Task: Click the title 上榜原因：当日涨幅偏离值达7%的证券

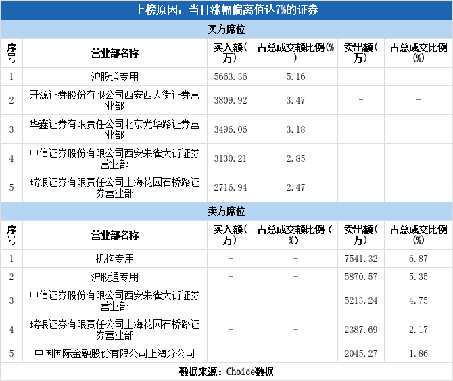Action: (226, 10)
